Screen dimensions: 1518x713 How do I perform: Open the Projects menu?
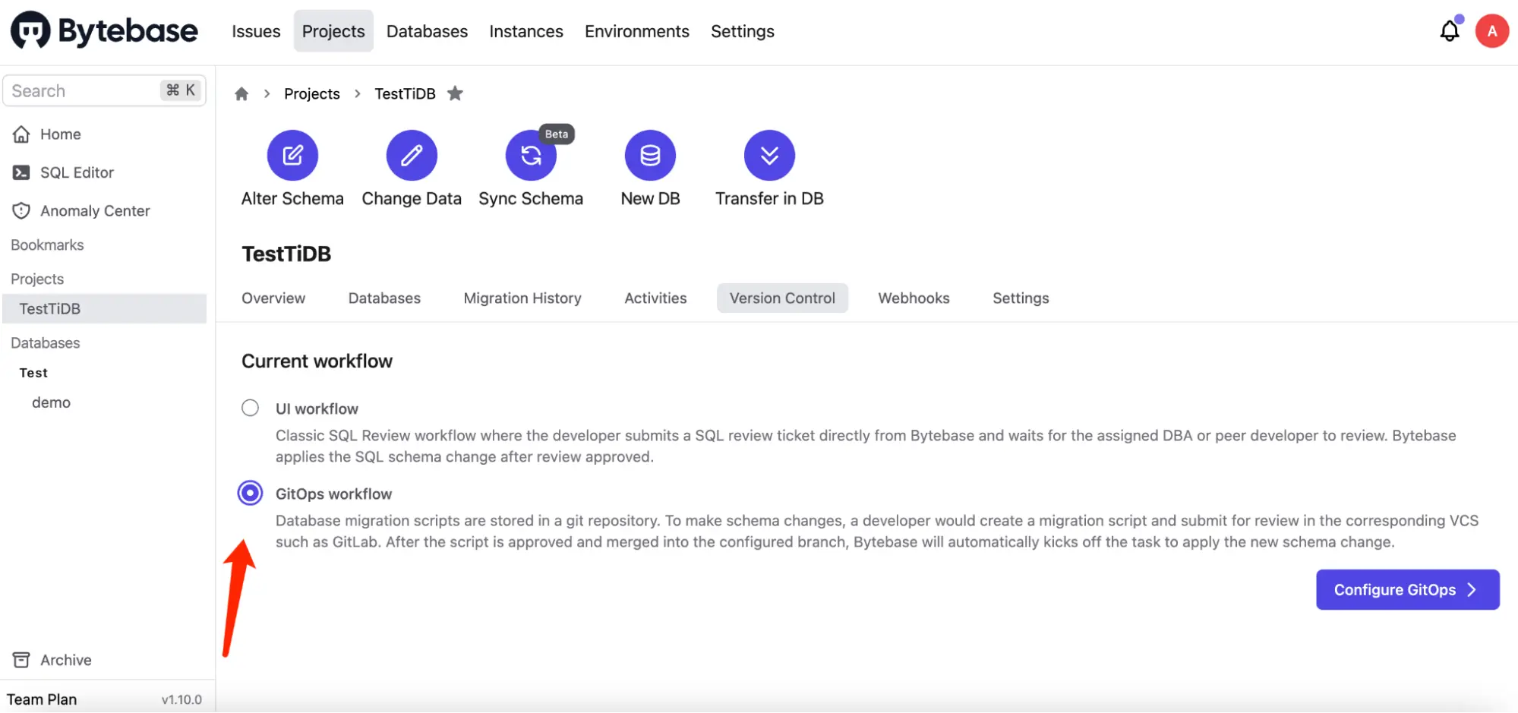(333, 31)
